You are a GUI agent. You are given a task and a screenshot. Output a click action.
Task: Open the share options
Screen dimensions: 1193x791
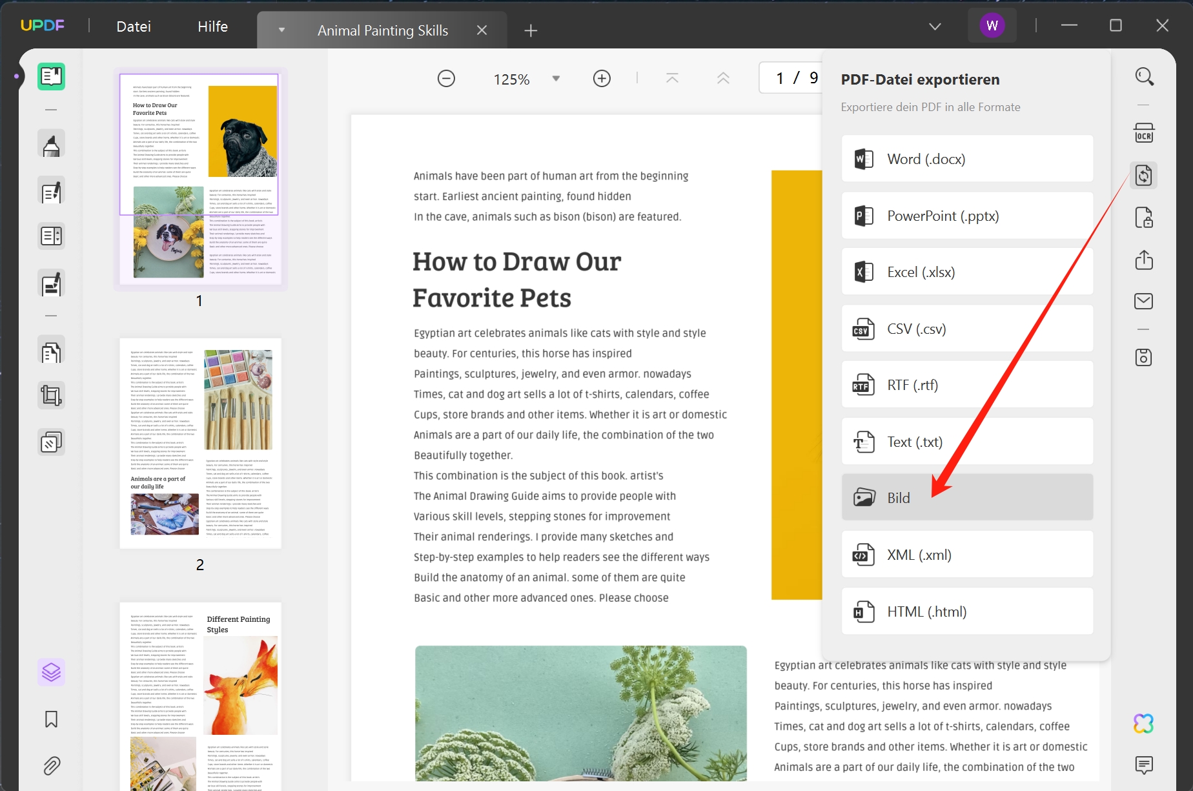[x=1144, y=260]
